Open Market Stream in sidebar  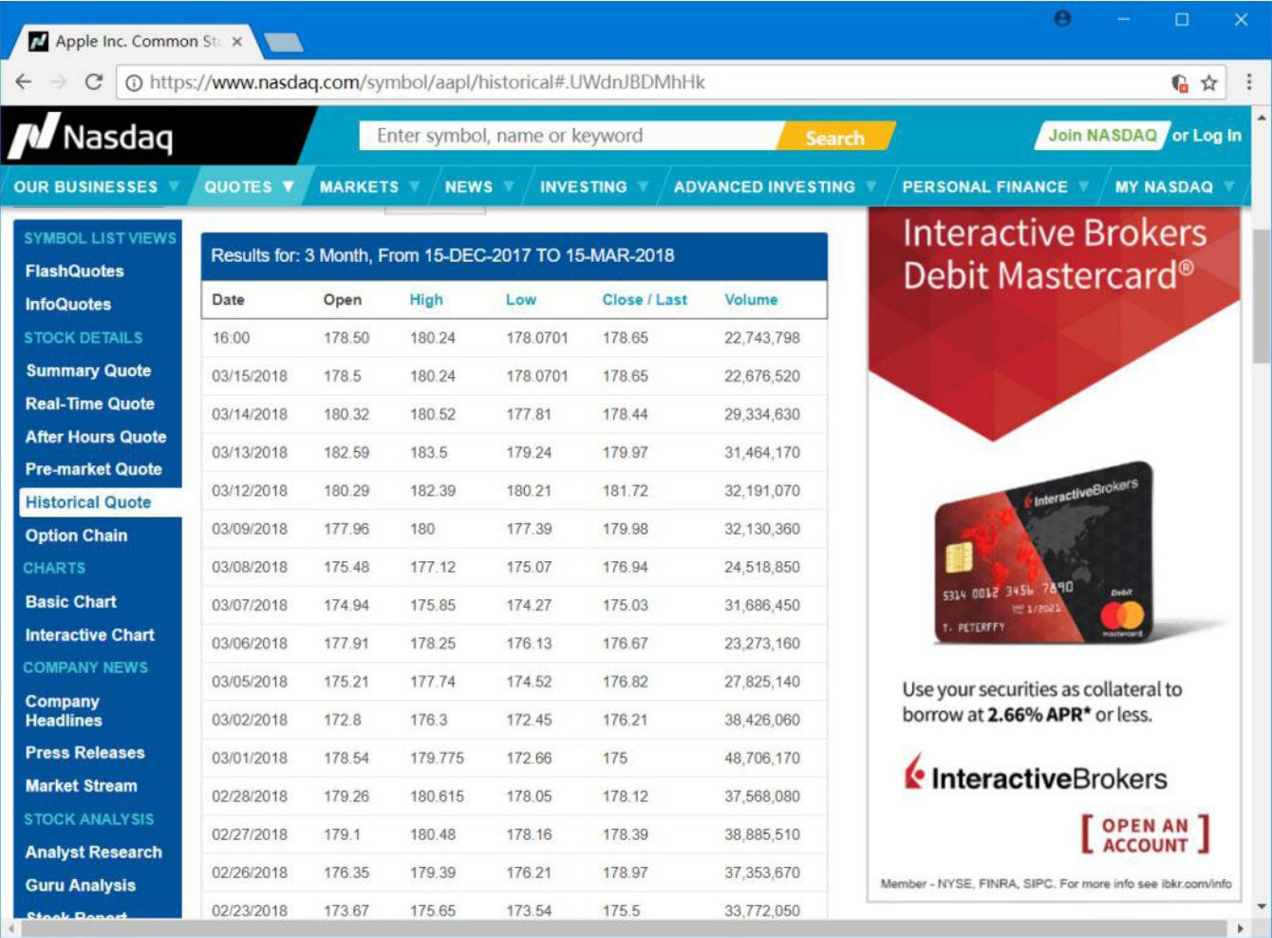pyautogui.click(x=82, y=786)
